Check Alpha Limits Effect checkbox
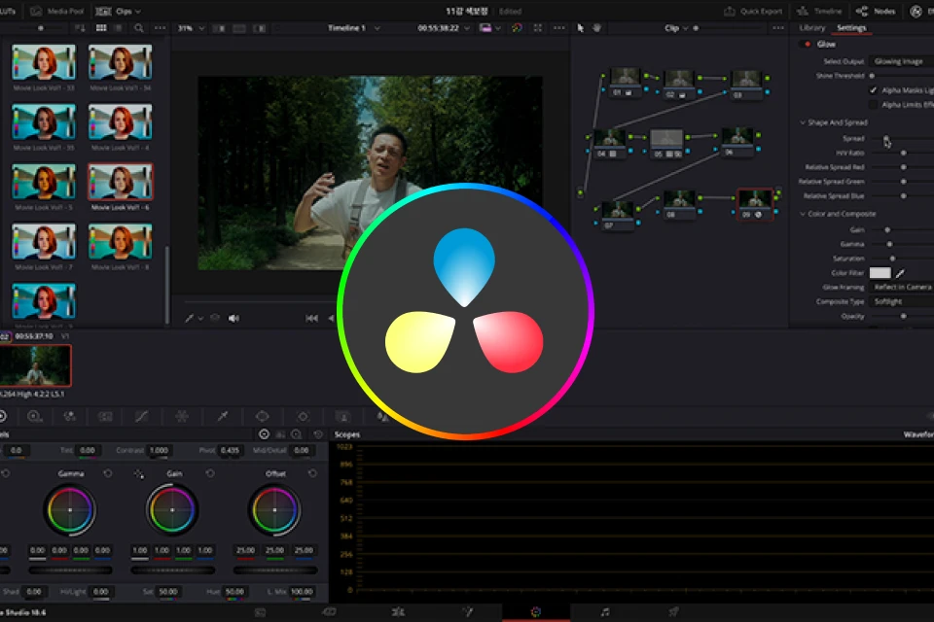Screen dimensions: 934x622 click(874, 105)
